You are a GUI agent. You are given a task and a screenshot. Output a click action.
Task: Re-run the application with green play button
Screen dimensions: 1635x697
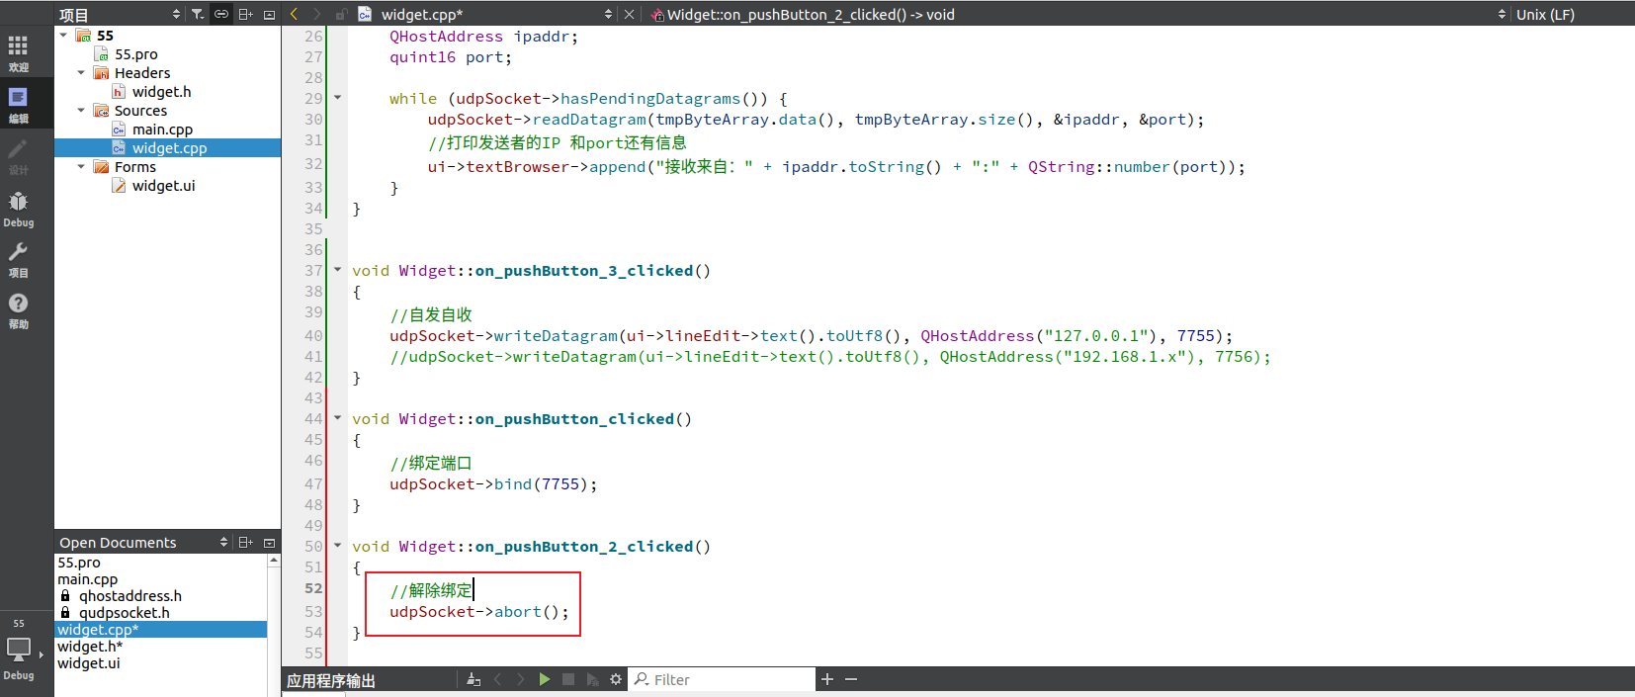[545, 679]
